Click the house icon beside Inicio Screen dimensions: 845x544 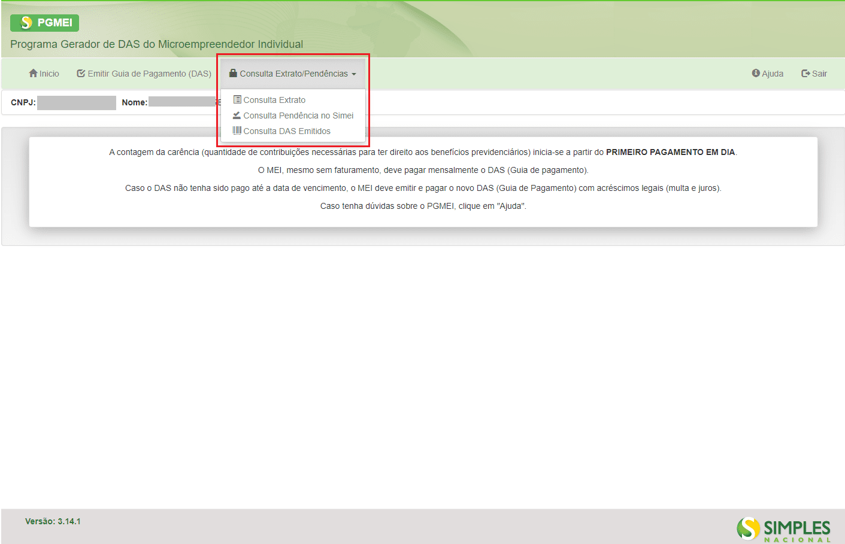click(33, 73)
